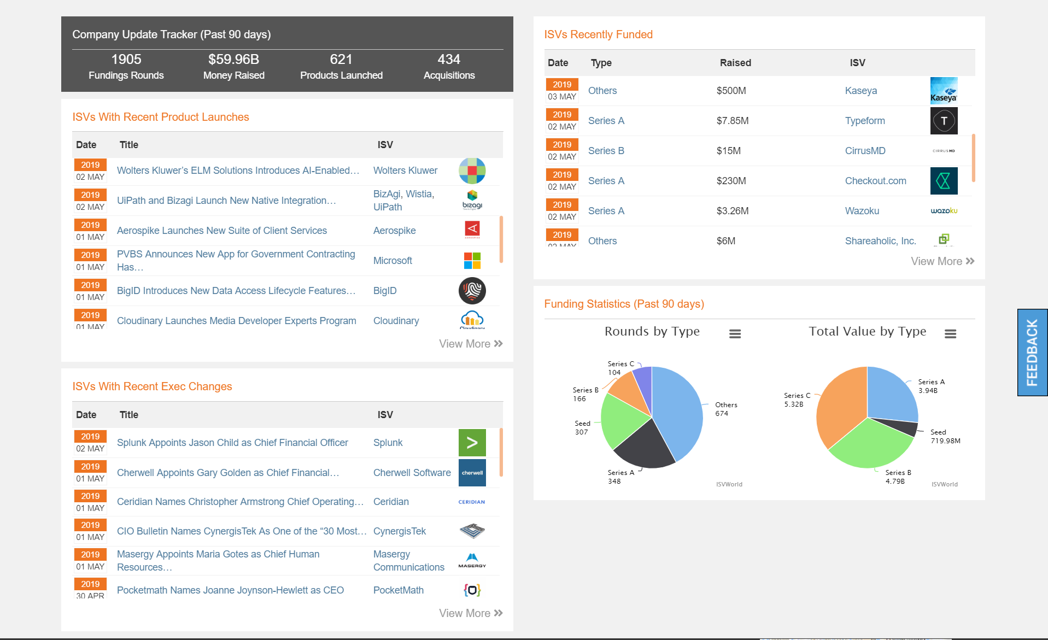Open UiPath and Bizagi integration article
1048x640 pixels.
click(226, 201)
